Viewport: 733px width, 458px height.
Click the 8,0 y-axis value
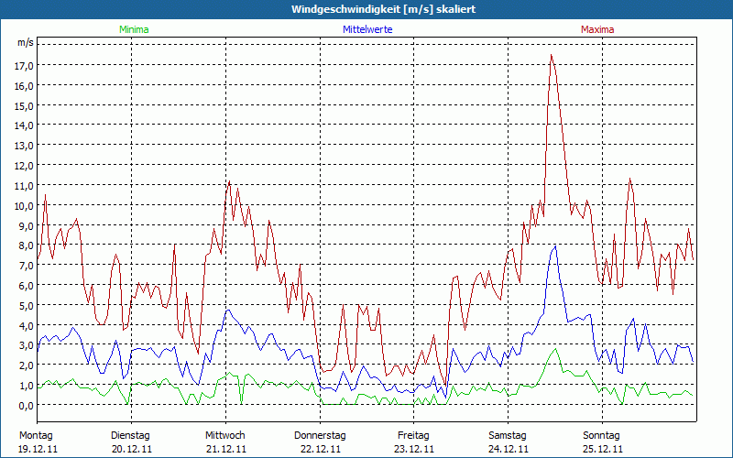click(x=26, y=245)
